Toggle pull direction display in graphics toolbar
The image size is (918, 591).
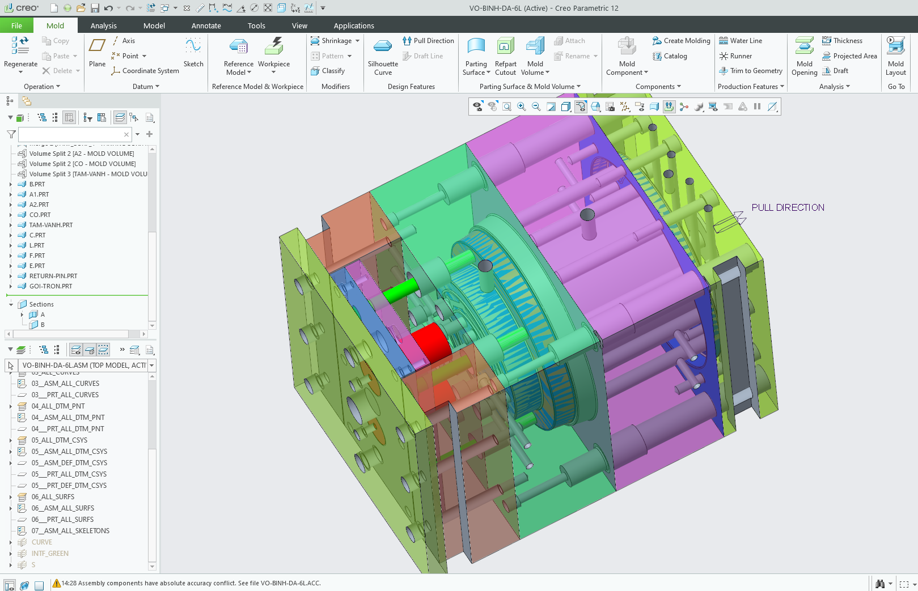pyautogui.click(x=669, y=107)
